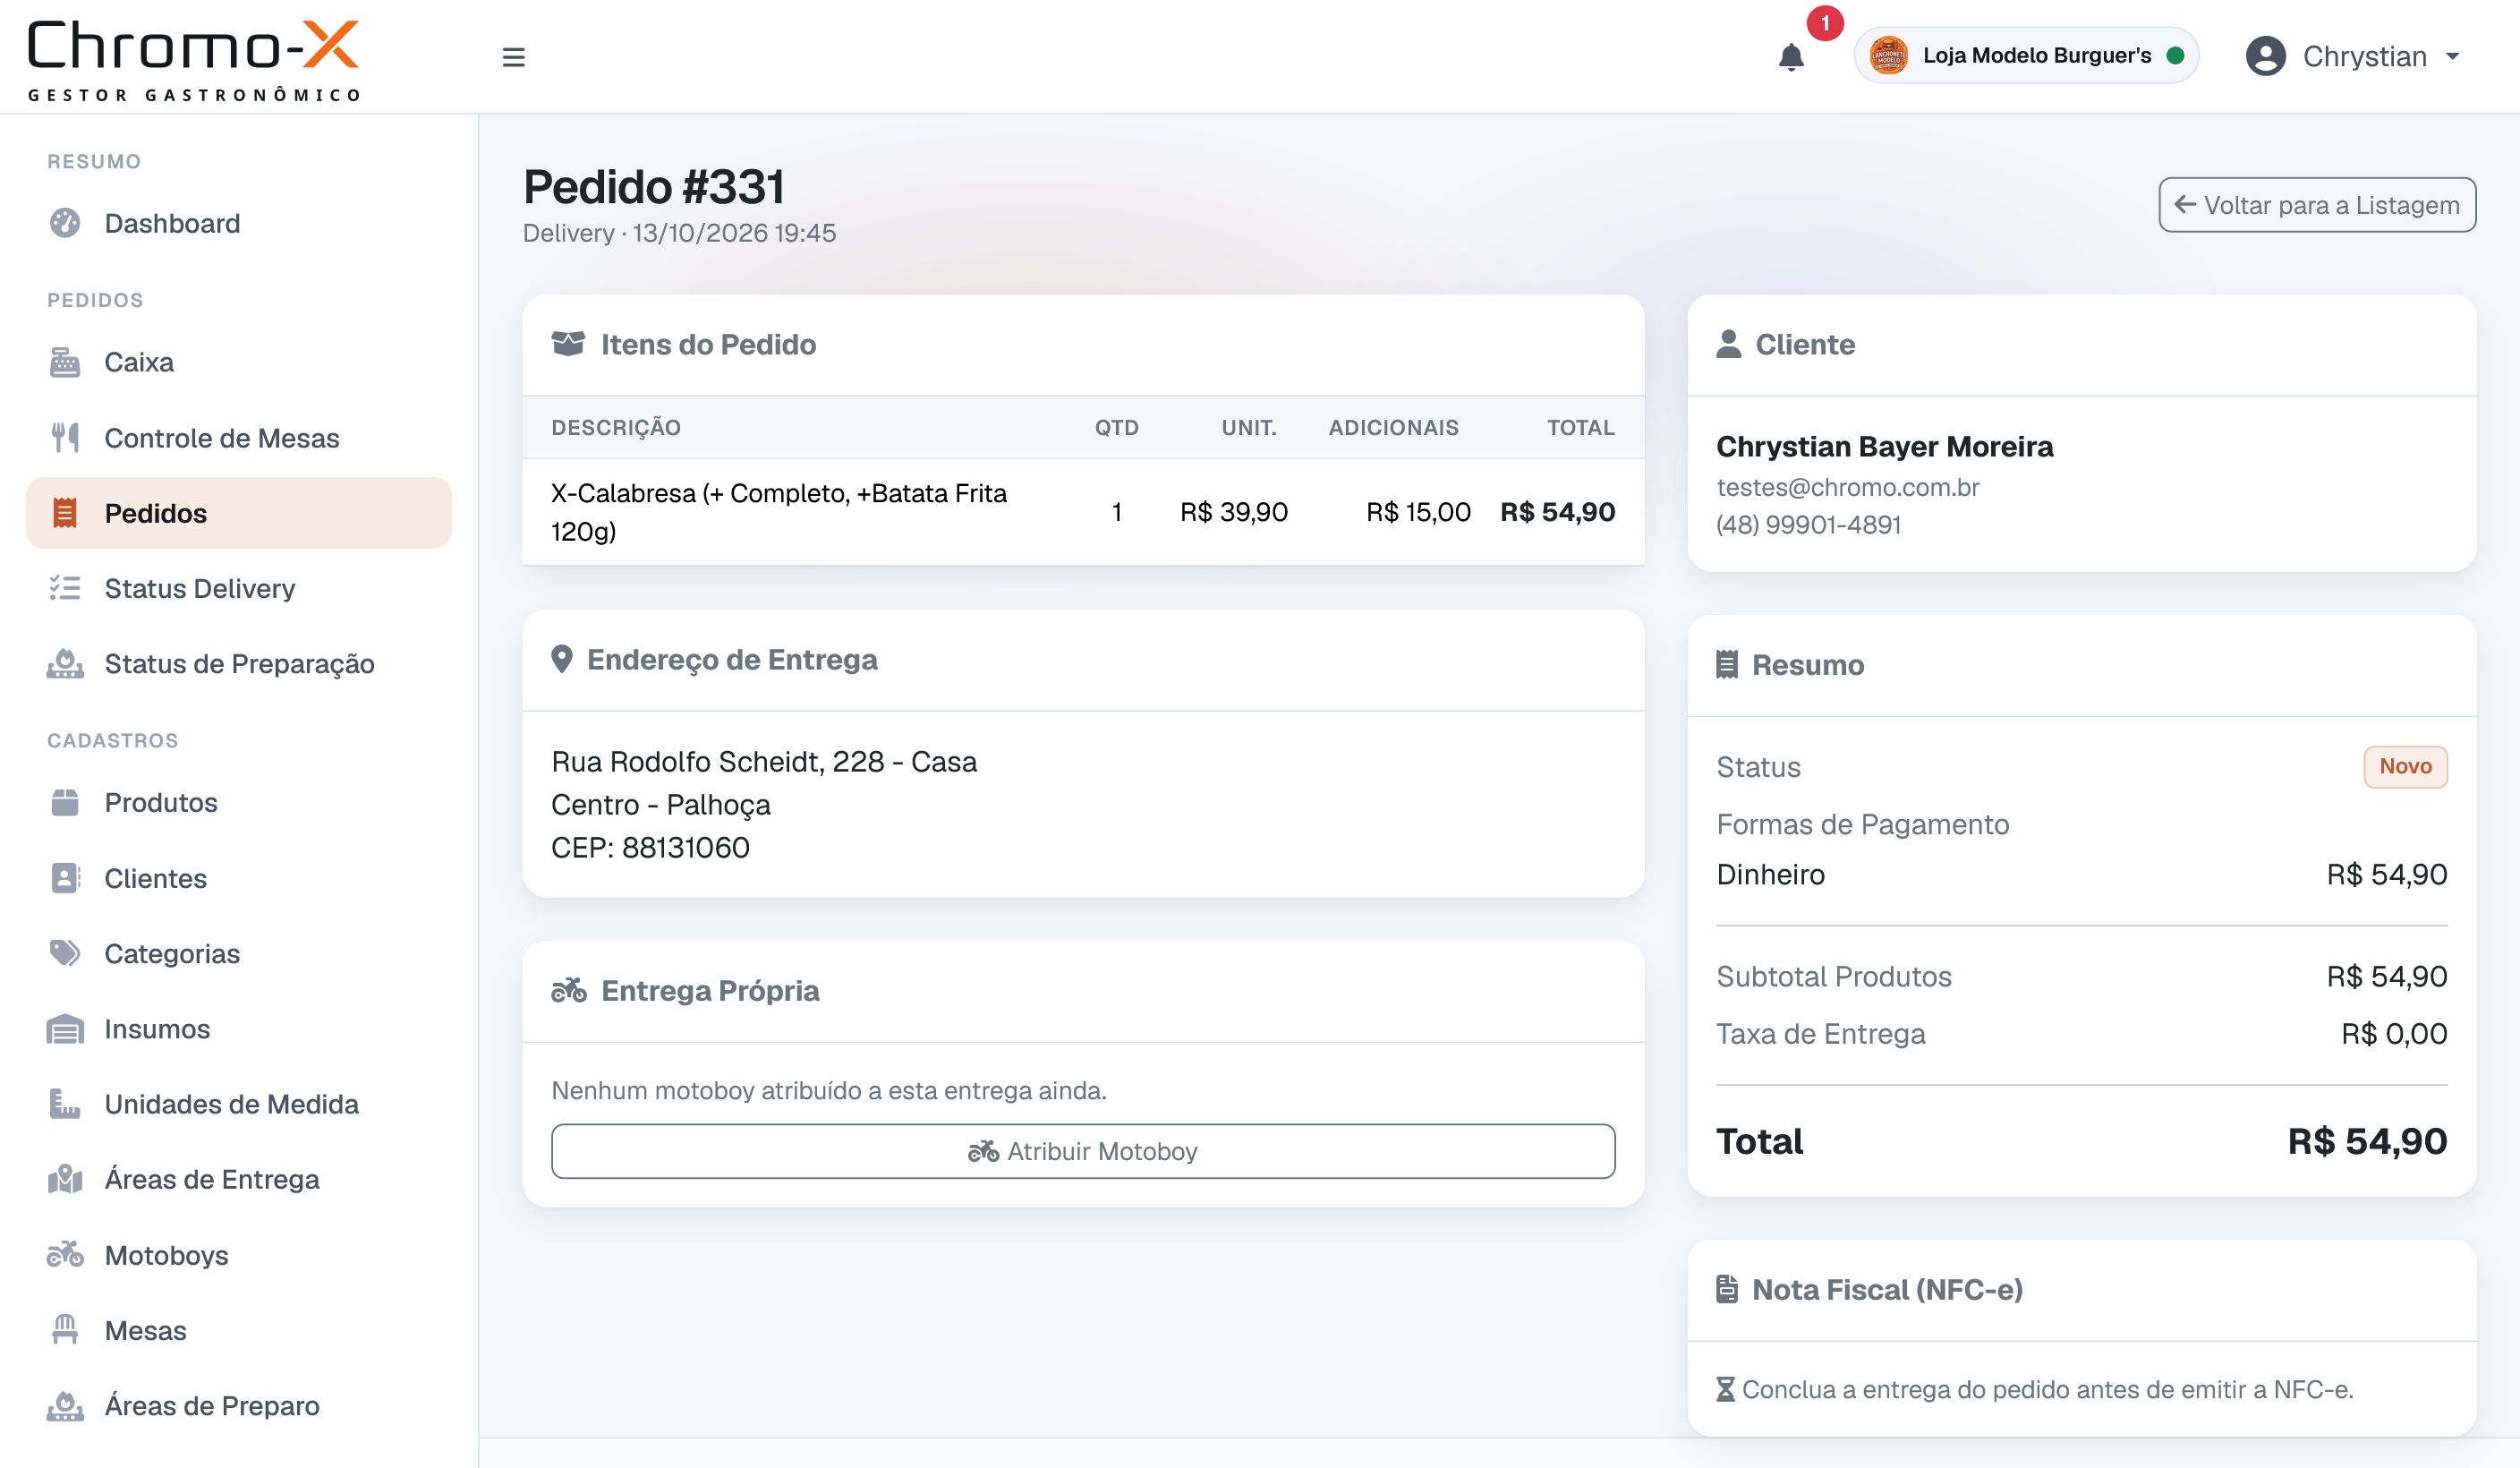Open Produtos in sidebar

[238, 802]
